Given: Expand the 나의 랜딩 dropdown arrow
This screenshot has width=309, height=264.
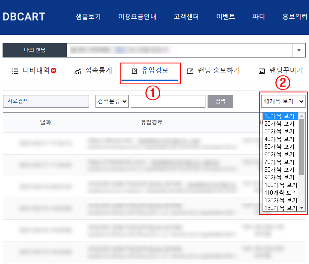Looking at the screenshot, I should click(x=298, y=50).
